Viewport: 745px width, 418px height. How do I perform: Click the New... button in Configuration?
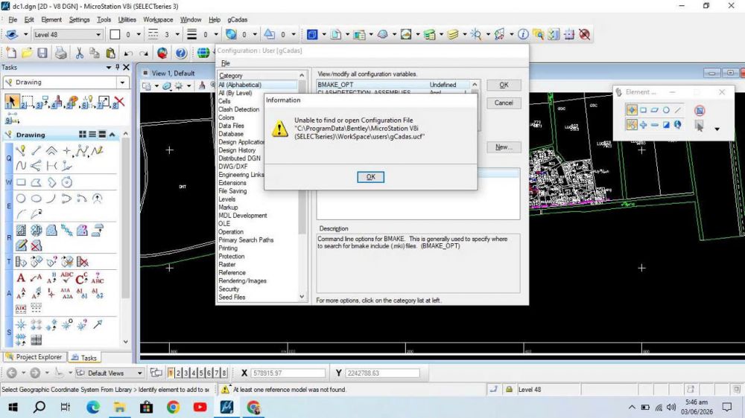pyautogui.click(x=504, y=147)
